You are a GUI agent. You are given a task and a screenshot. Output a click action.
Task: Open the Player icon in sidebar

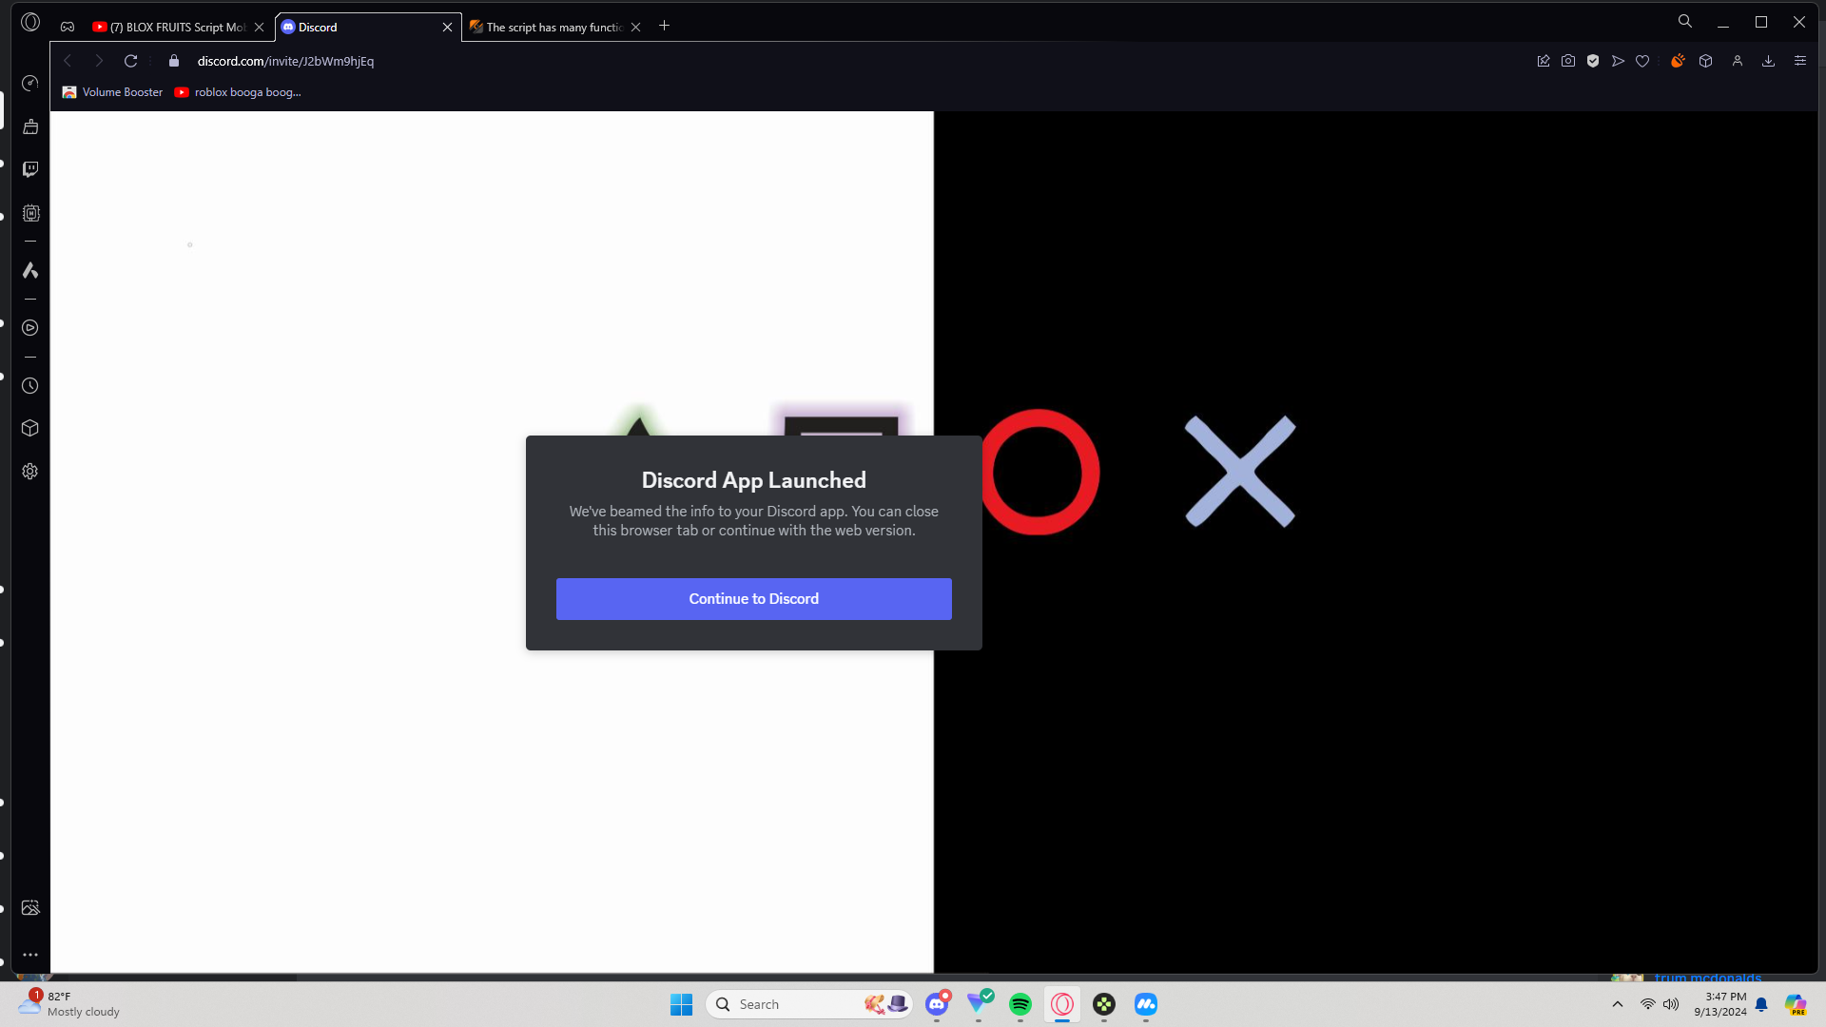tap(30, 328)
